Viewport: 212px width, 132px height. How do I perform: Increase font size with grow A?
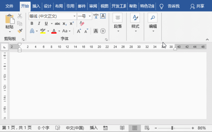[79, 31]
